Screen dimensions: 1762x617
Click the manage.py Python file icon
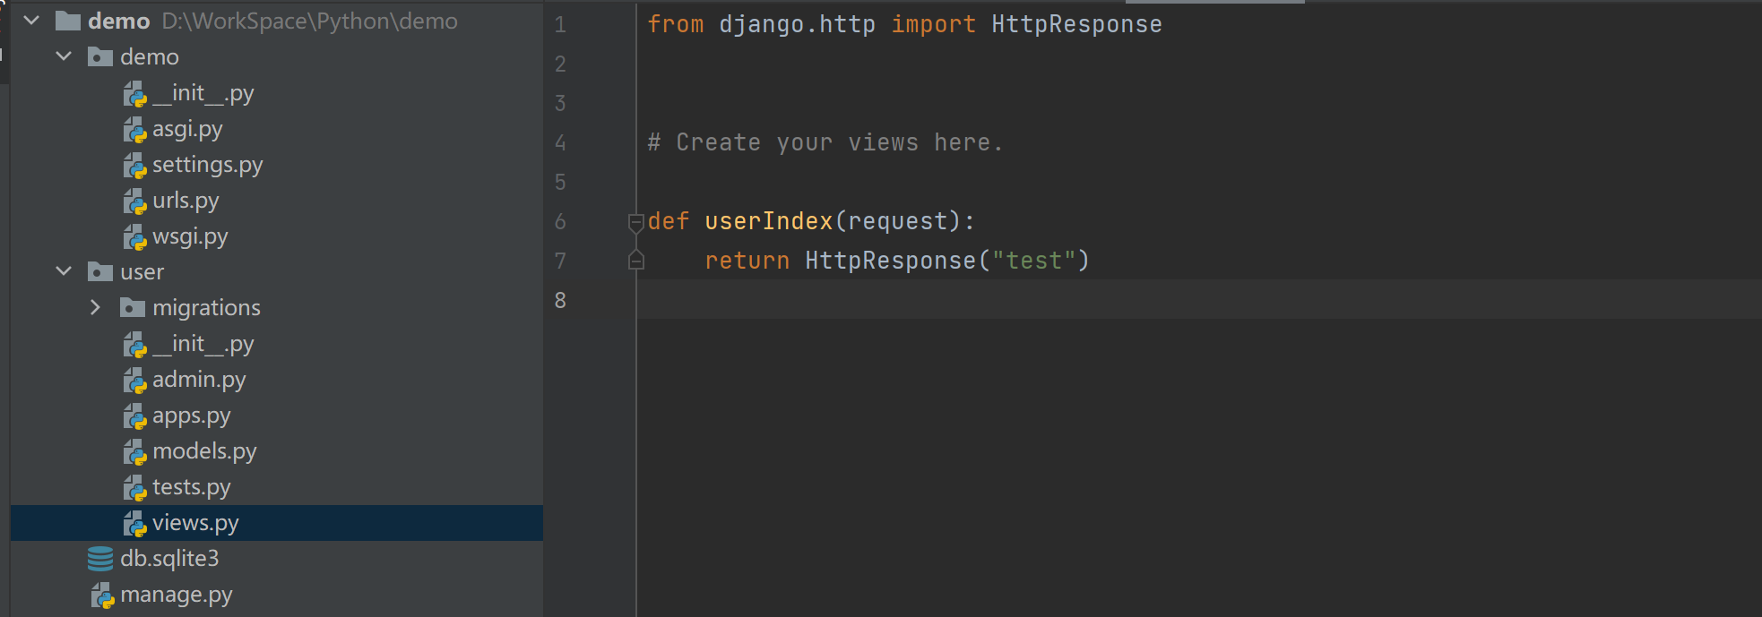102,596
